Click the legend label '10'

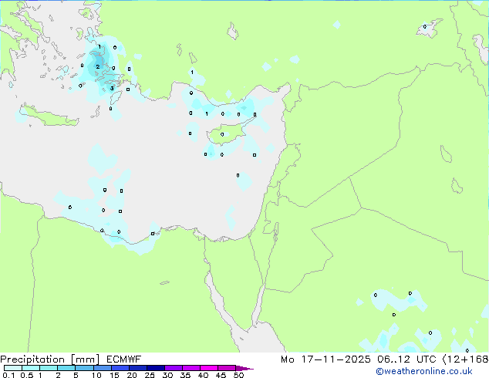(96, 375)
